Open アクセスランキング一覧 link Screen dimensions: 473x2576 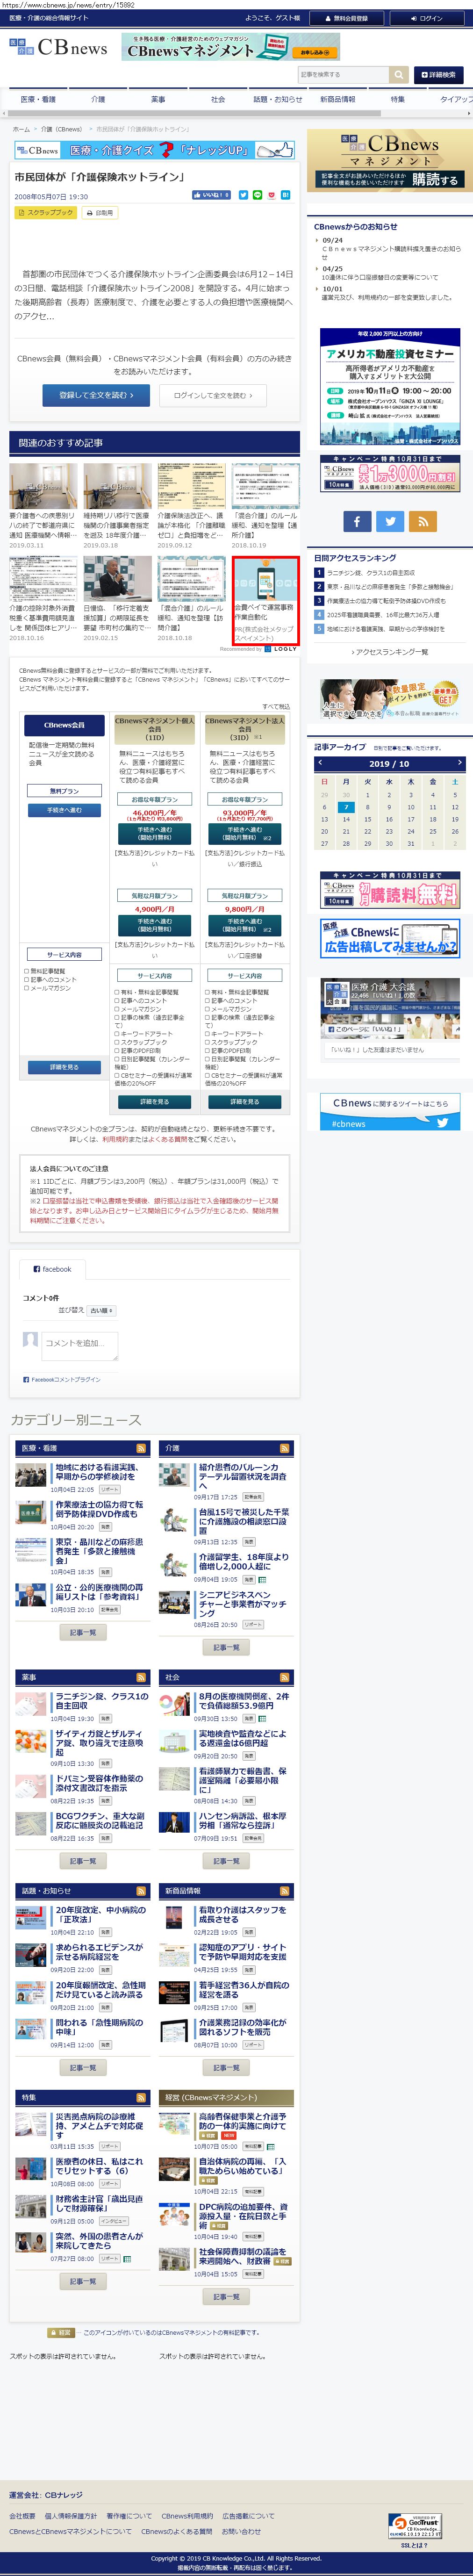pos(391,652)
